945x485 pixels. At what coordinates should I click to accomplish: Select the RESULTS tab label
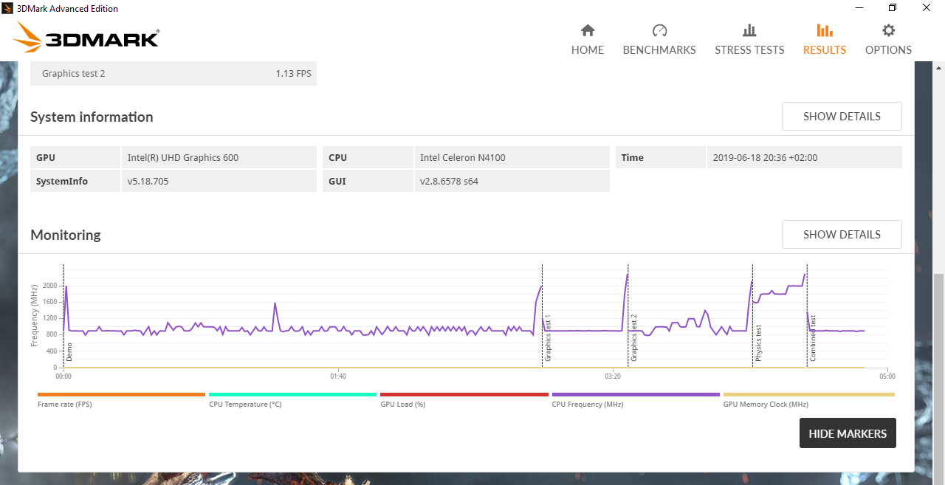click(825, 50)
